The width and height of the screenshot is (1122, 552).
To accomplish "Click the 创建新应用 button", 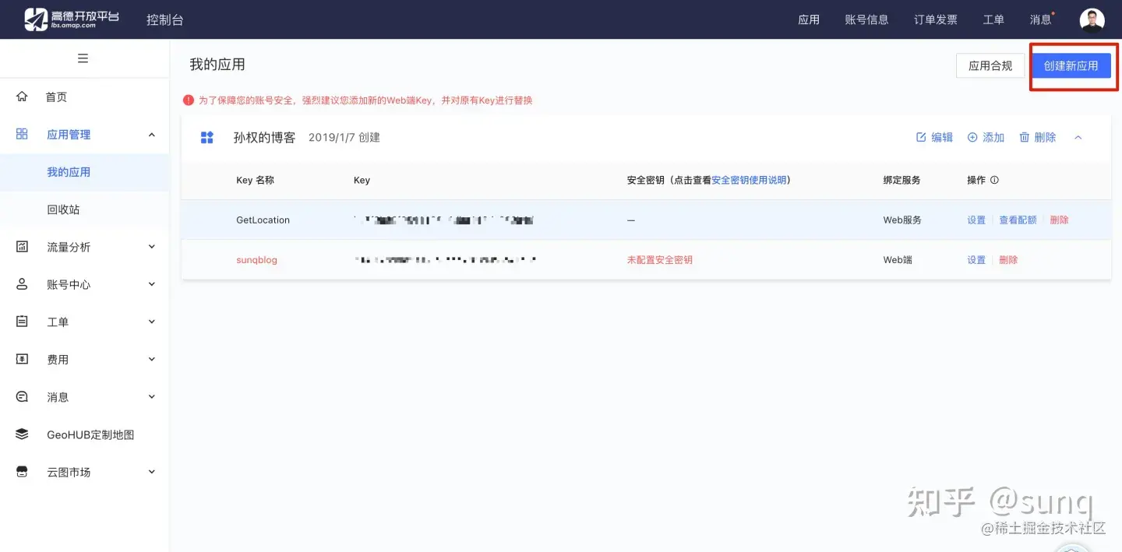I will pyautogui.click(x=1071, y=66).
